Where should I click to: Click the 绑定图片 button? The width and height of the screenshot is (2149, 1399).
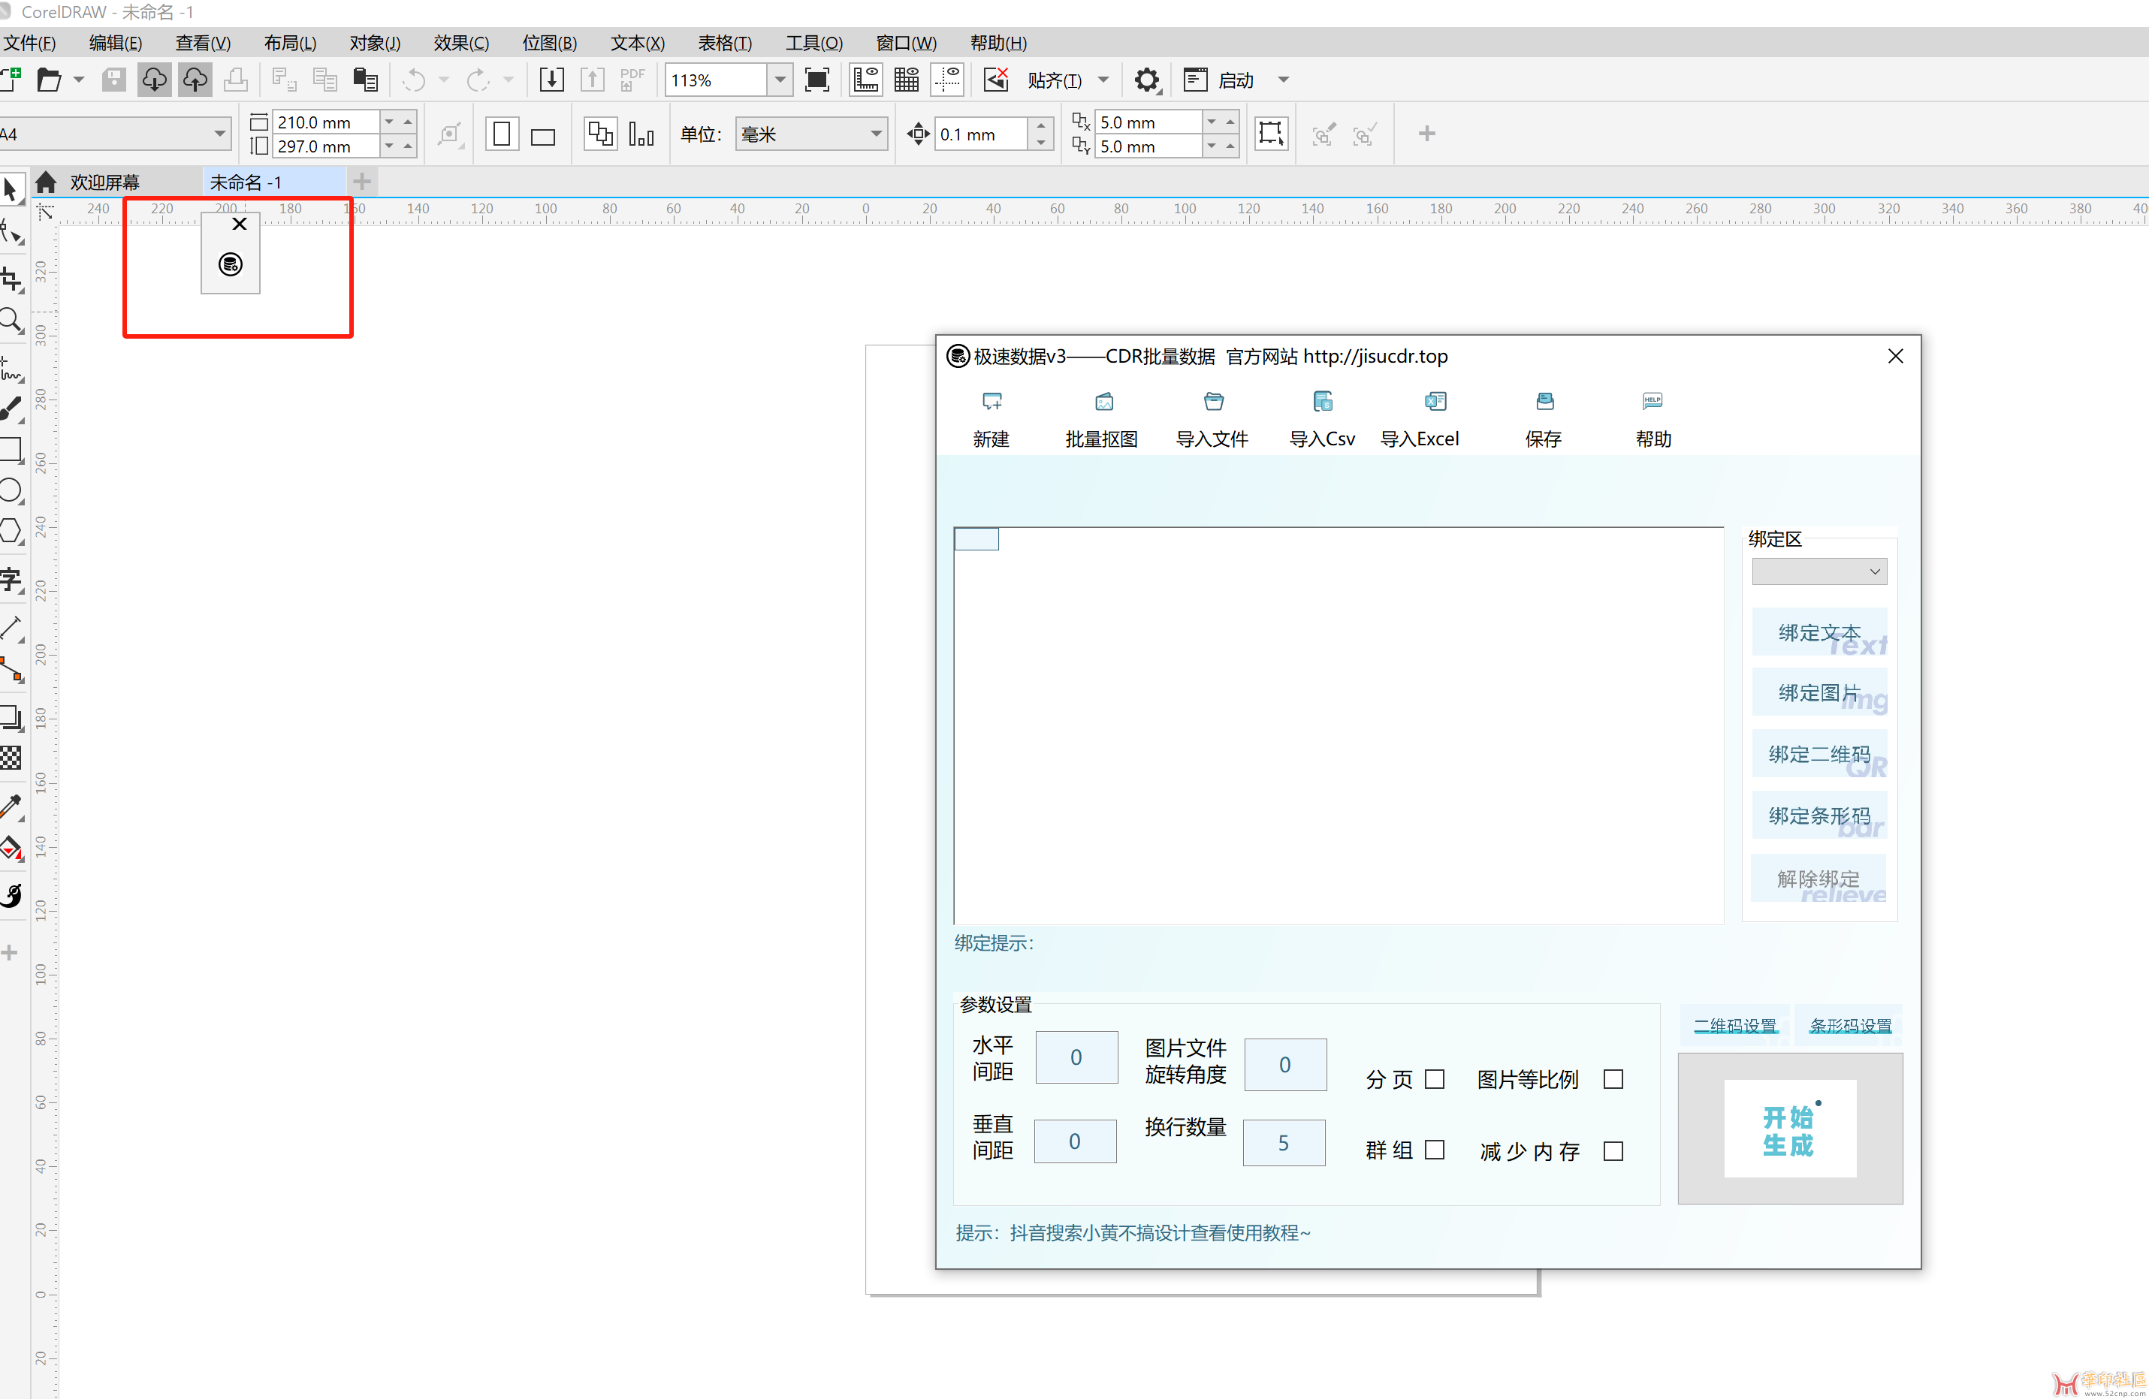pos(1819,692)
